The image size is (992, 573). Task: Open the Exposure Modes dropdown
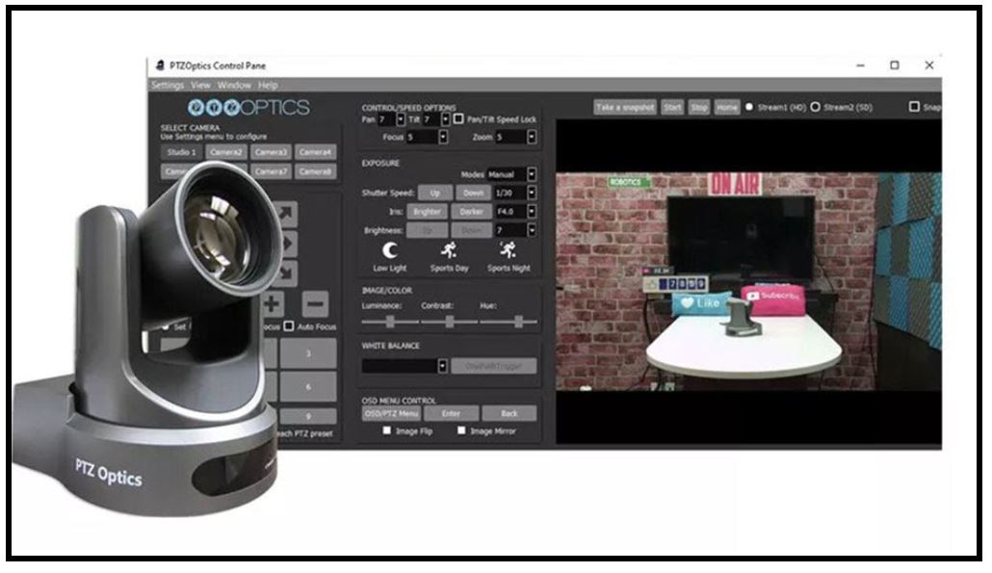[x=534, y=174]
